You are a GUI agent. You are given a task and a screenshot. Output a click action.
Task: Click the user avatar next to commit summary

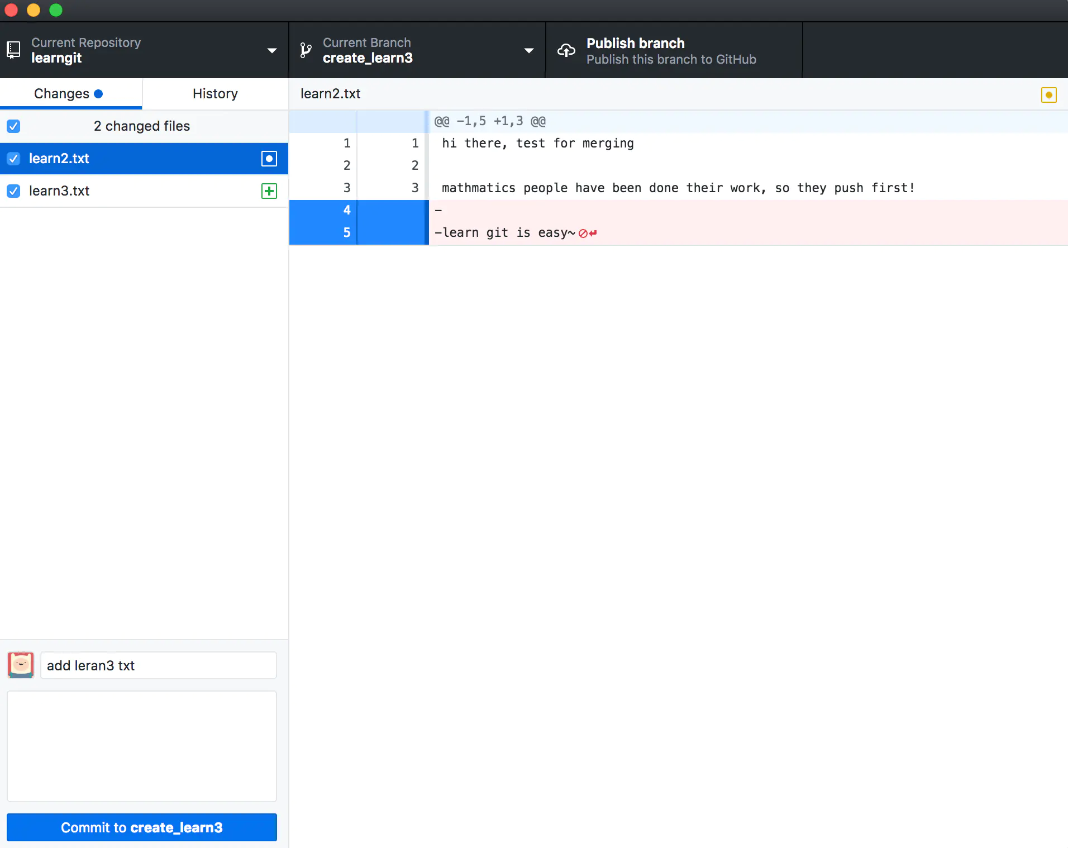click(x=21, y=665)
